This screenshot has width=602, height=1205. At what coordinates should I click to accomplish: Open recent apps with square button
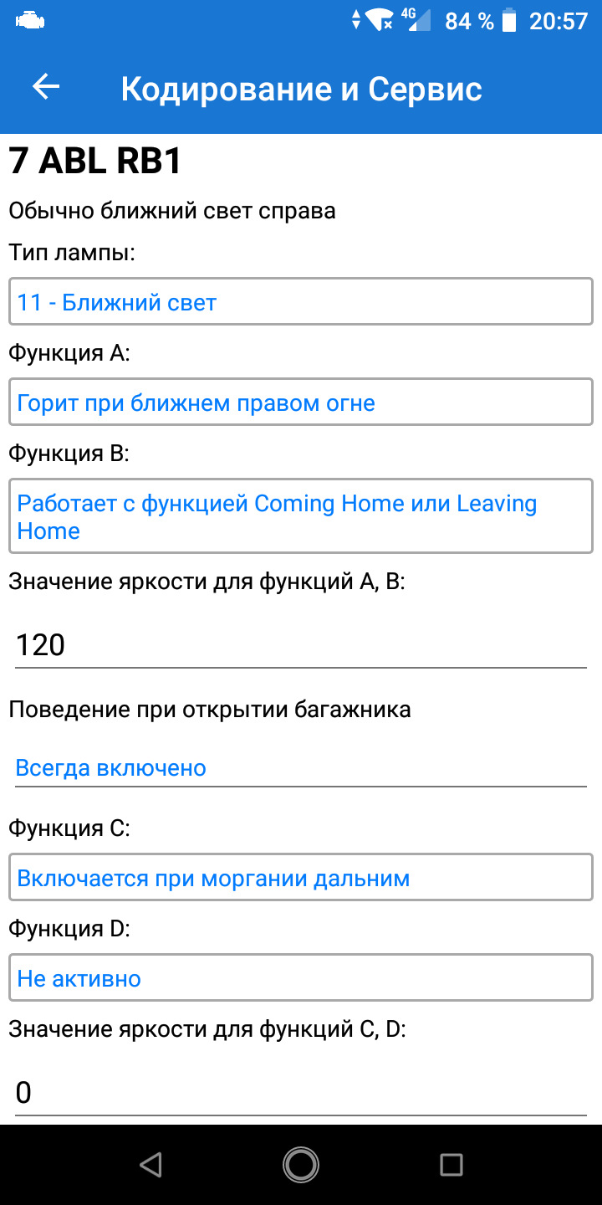coord(451,1164)
